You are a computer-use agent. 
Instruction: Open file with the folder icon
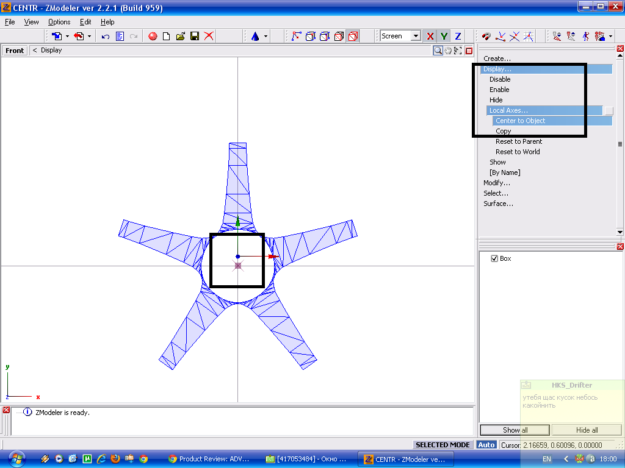180,37
